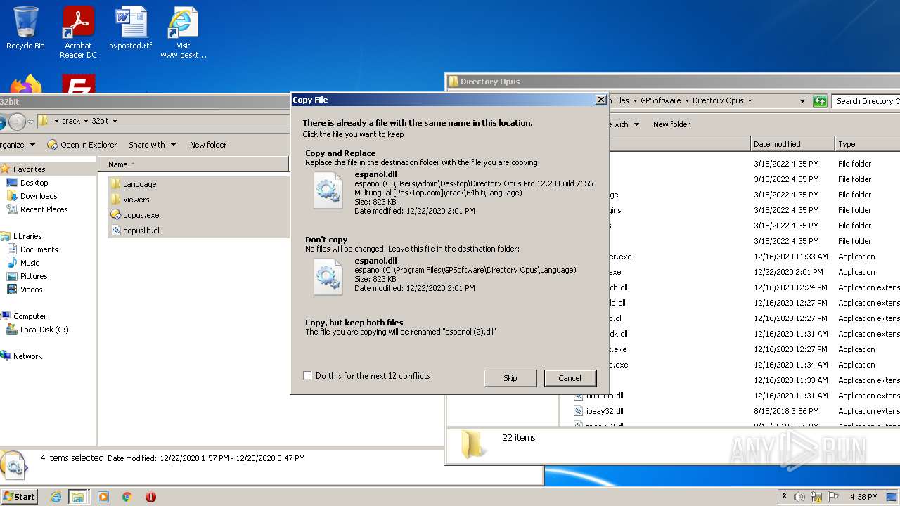Click the Skip button in the Copy File dialog
Viewport: 900px width, 506px height.
coord(510,378)
